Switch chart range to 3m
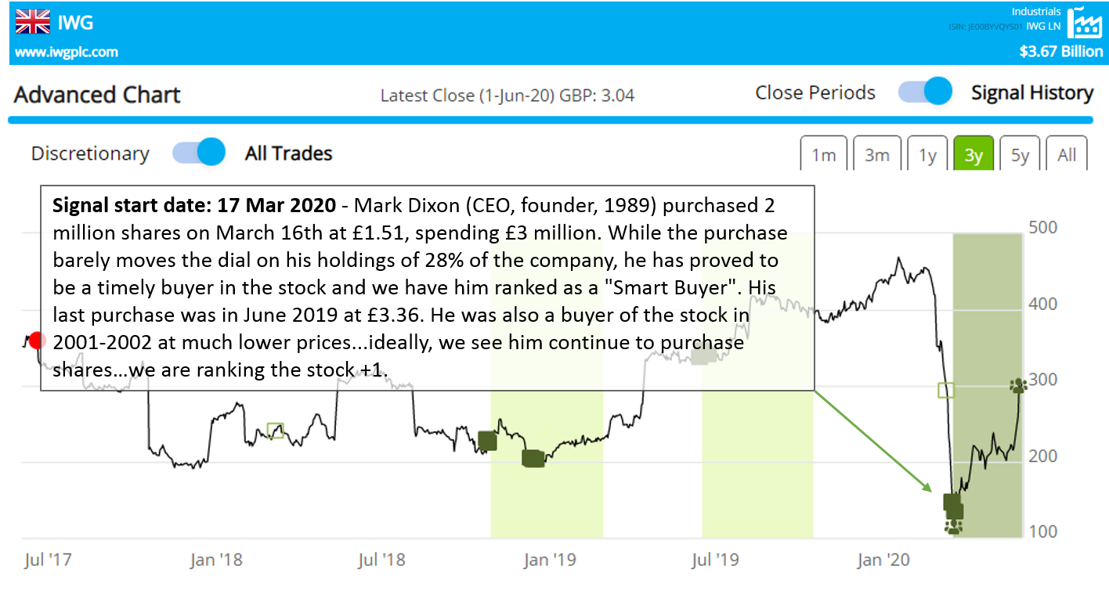 pyautogui.click(x=876, y=154)
